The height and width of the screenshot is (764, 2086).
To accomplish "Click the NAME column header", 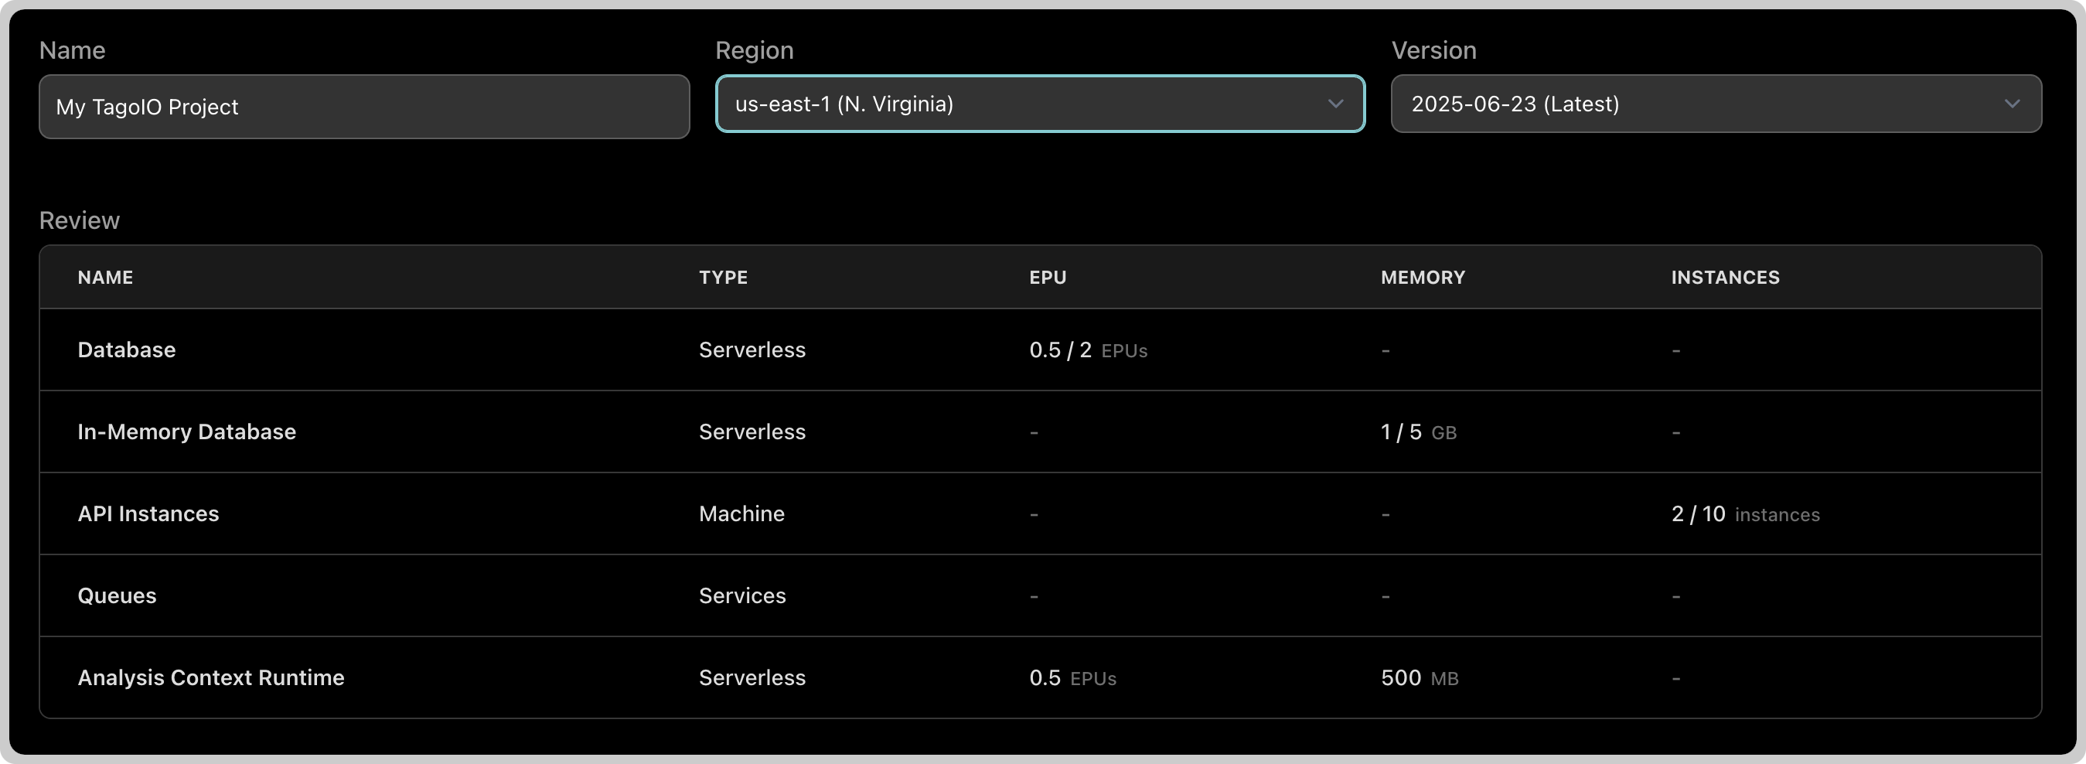I will pyautogui.click(x=105, y=277).
